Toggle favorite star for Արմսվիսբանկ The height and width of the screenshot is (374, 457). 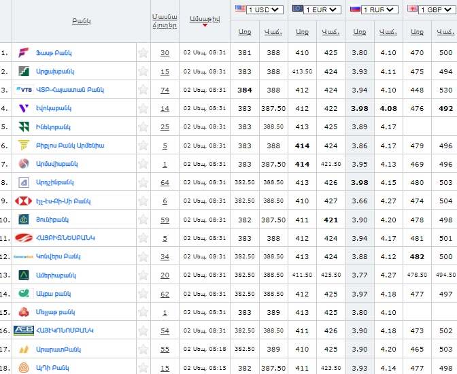[x=143, y=164]
